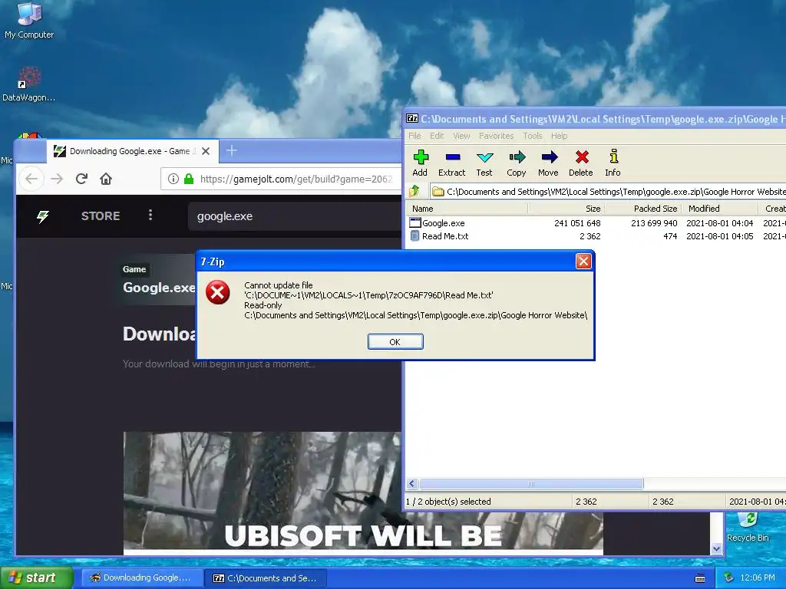Open the Help menu in 7-Zip
This screenshot has width=786, height=589.
click(559, 136)
